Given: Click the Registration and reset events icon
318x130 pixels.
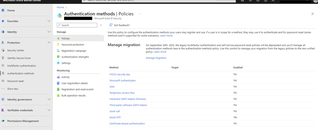Looking at the screenshot, I should pos(58,89).
